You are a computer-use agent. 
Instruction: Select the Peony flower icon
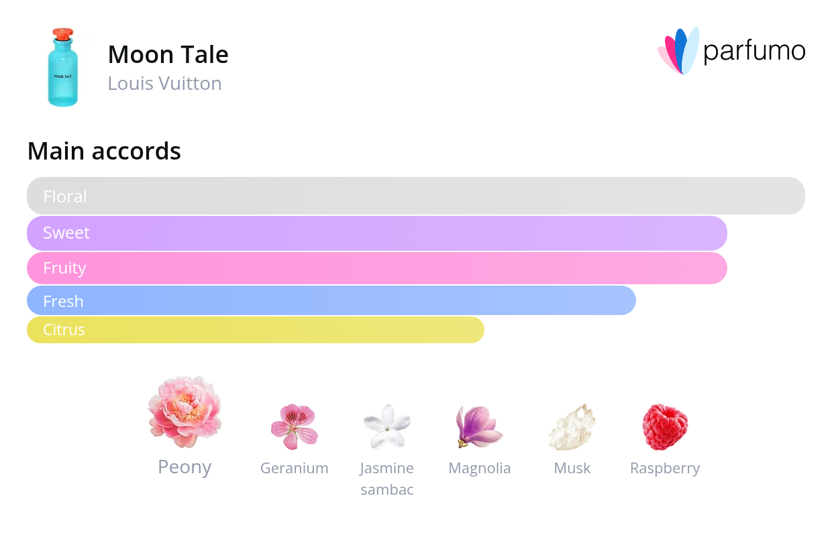(185, 412)
